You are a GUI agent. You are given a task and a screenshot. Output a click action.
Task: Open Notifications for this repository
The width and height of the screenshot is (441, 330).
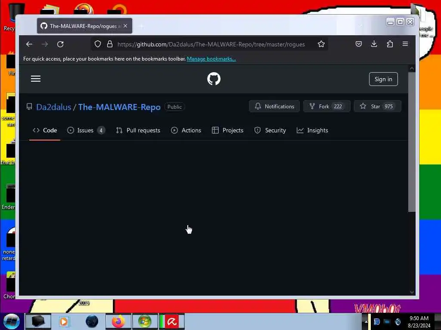pos(274,107)
